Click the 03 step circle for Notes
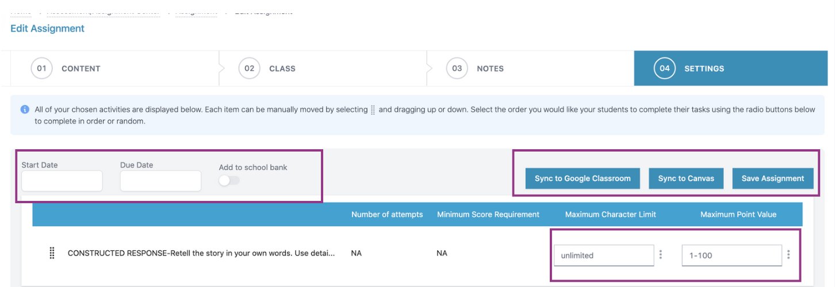 (x=457, y=68)
